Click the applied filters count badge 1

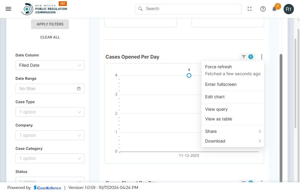tap(251, 57)
